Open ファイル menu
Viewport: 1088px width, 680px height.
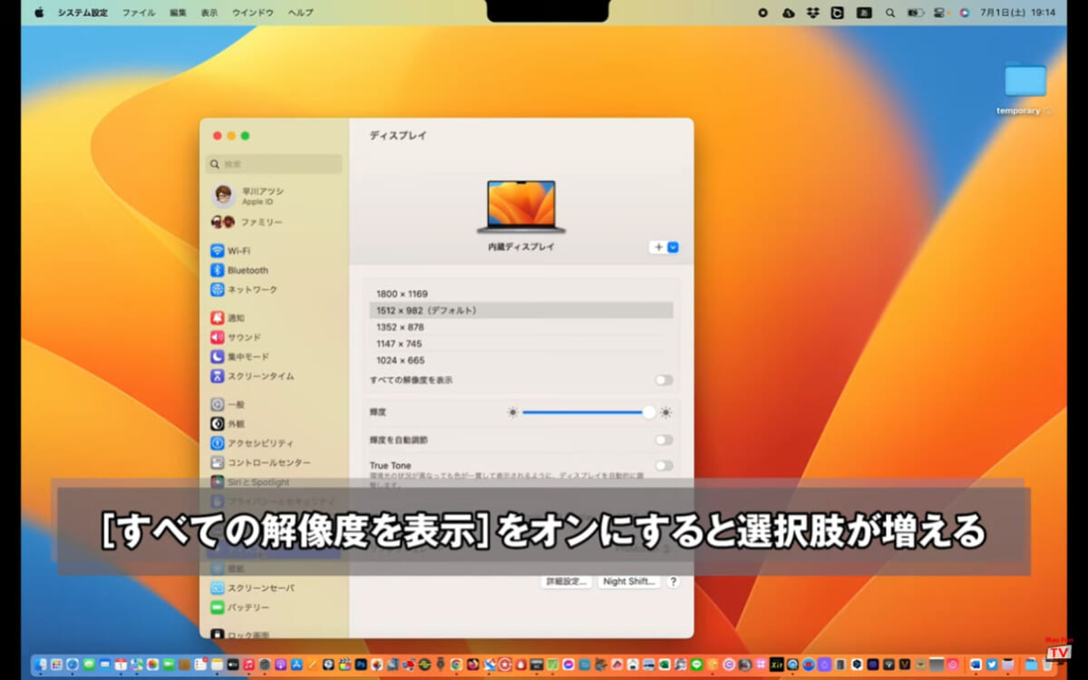coord(139,13)
